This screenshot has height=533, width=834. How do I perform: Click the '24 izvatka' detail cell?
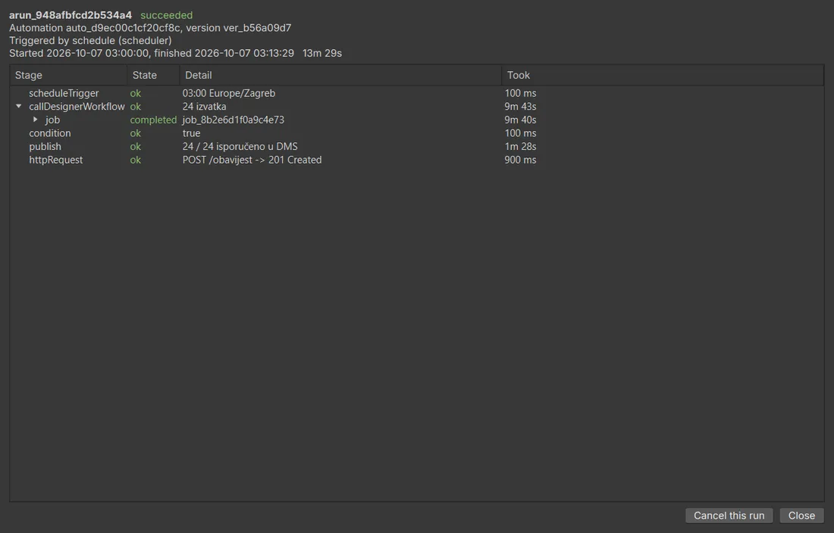coord(204,106)
